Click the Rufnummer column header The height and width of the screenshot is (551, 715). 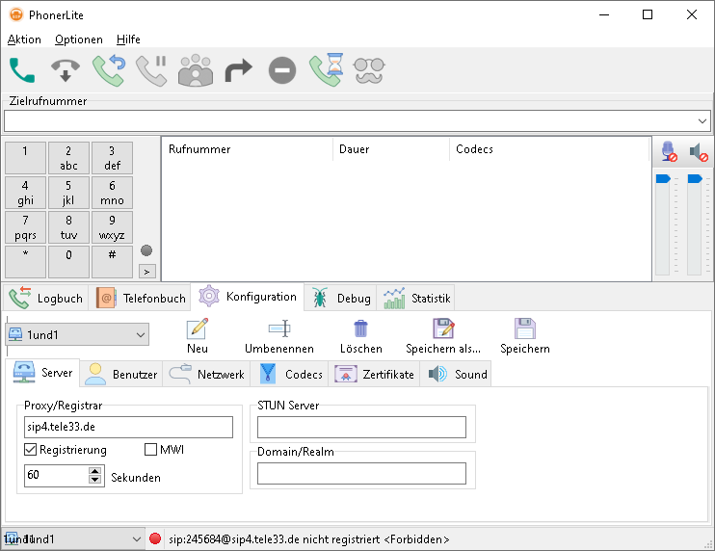[x=247, y=149]
